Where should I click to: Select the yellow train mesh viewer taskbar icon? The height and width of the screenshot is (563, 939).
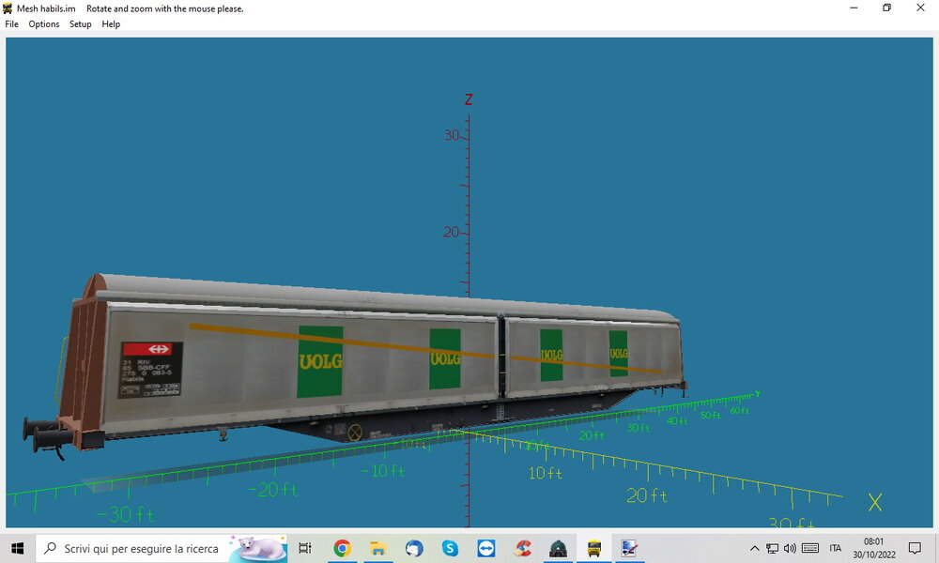point(594,548)
